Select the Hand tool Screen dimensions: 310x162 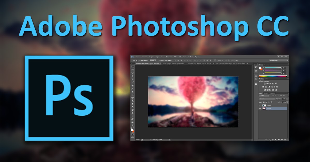point(133,122)
